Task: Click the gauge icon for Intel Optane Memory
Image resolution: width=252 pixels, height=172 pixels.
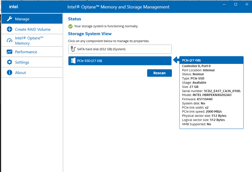Action: tap(10, 40)
